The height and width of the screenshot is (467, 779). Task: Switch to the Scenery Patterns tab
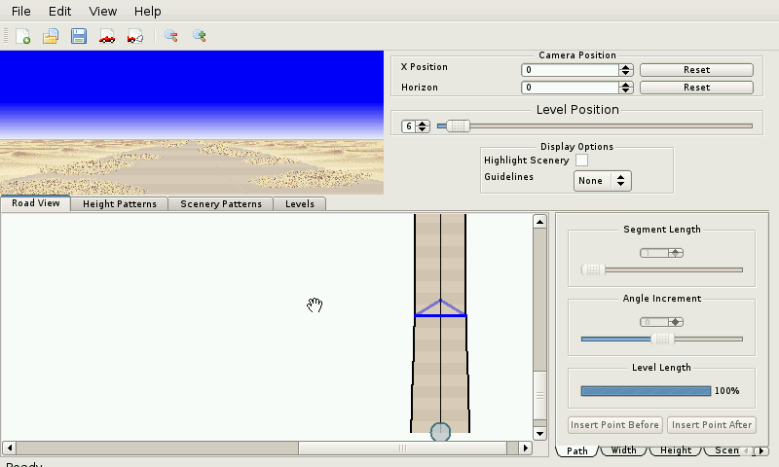point(221,204)
